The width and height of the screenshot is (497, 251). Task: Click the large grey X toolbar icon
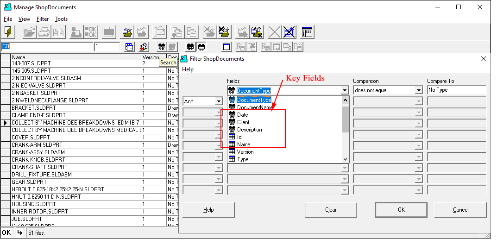coord(274,32)
